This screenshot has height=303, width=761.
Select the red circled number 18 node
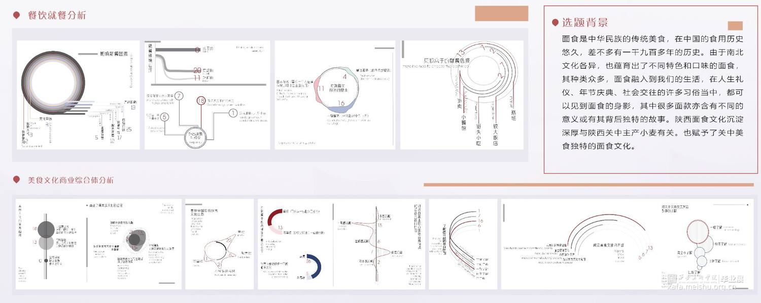pos(200,101)
